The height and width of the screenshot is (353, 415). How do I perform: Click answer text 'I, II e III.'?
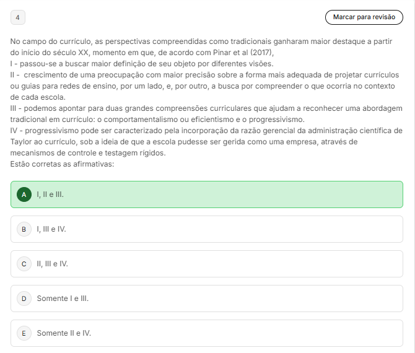pyautogui.click(x=50, y=194)
